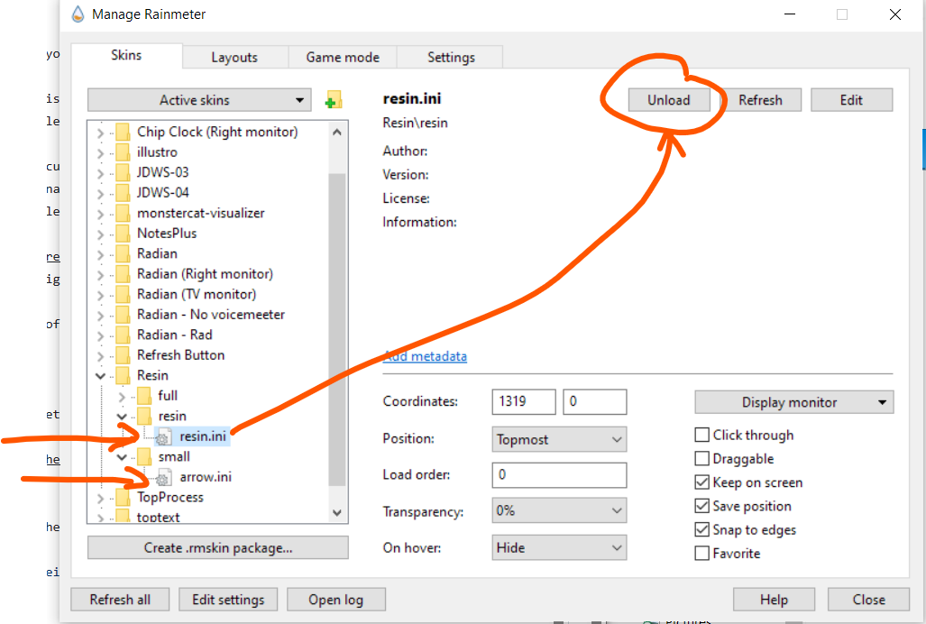Click the monstercat-visualizer folder icon
Screen dimensions: 926x624
pos(123,213)
